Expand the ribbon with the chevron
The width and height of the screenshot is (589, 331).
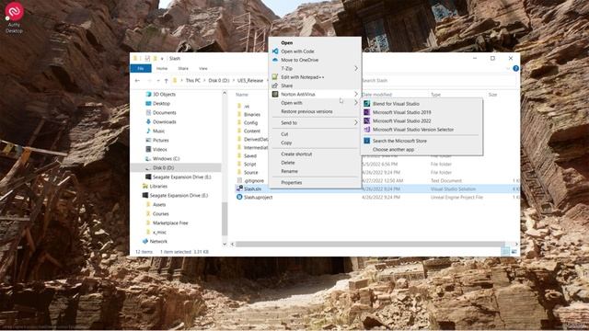(x=508, y=68)
